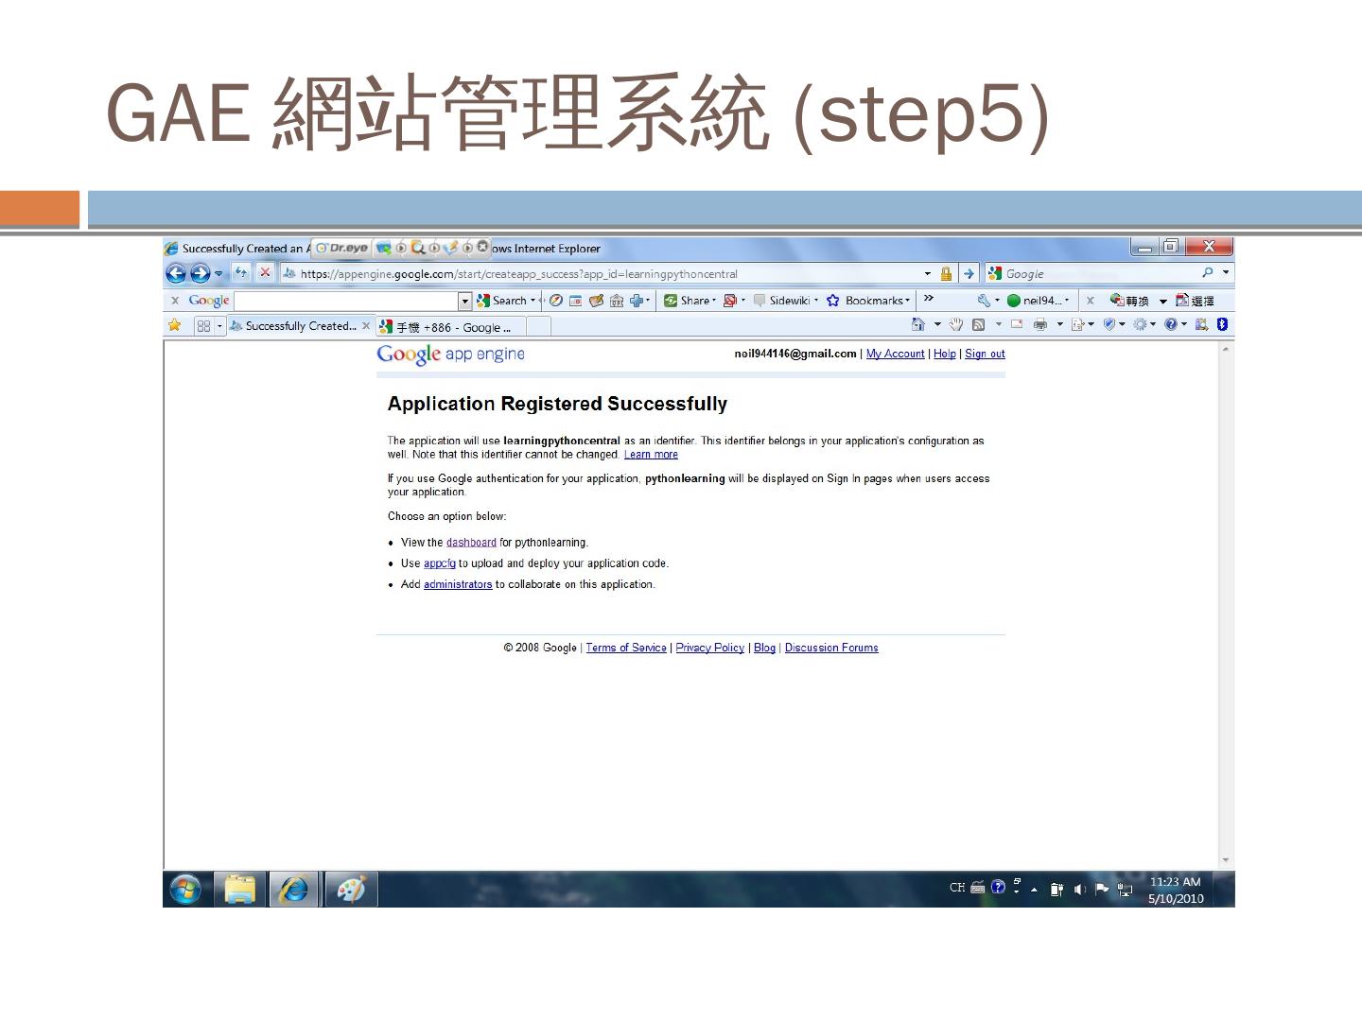Click the blue plus icon on Google Toolbar
The image size is (1362, 1021).
tap(637, 301)
